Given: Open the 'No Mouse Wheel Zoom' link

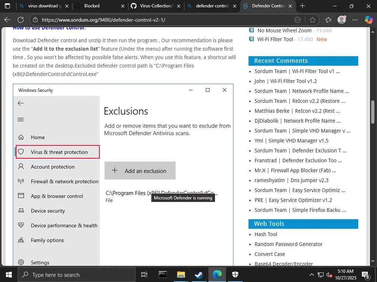Looking at the screenshot, I should [x=284, y=30].
